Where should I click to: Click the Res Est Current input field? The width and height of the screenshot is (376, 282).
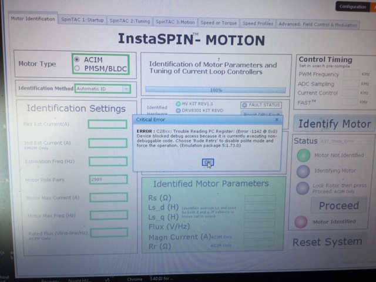108,124
